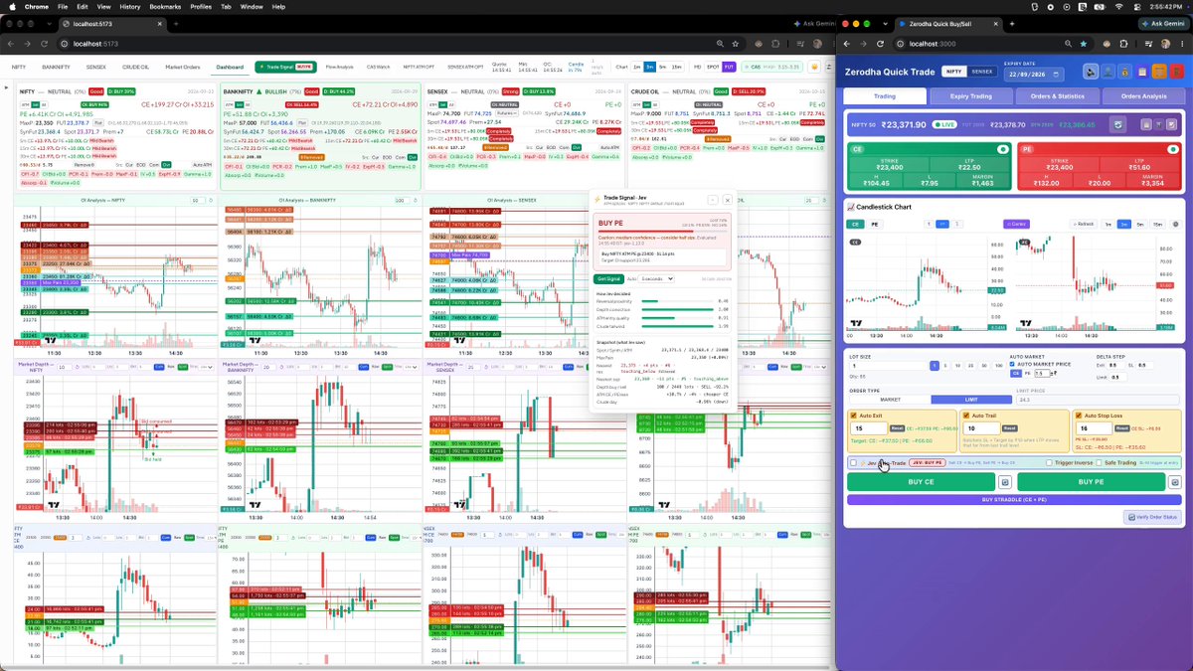The height and width of the screenshot is (671, 1193).
Task: Switch to the Expiry Trading tab
Action: click(x=969, y=96)
